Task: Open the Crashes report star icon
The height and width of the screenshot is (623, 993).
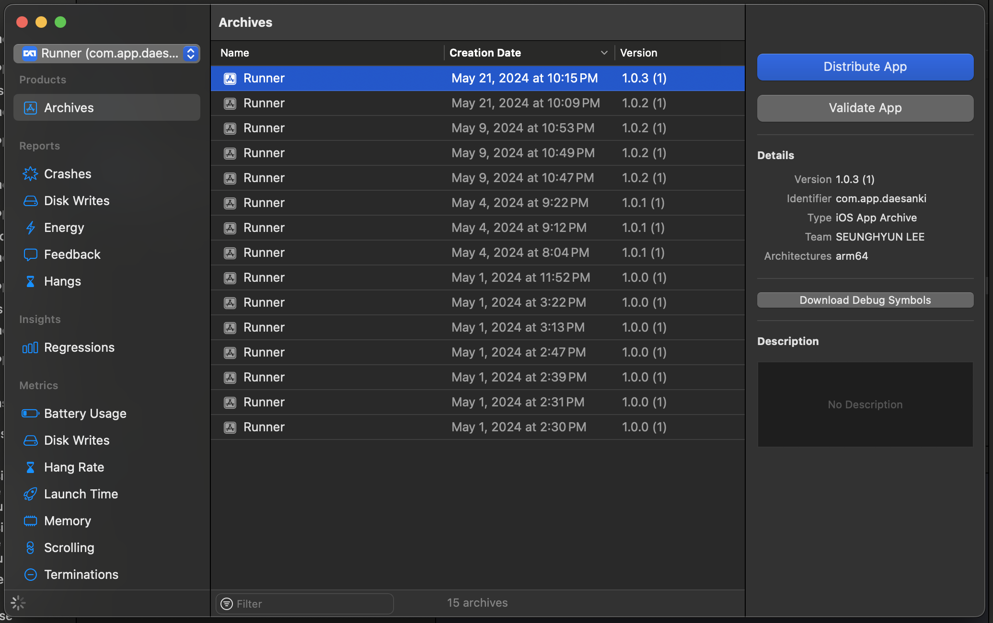Action: [30, 174]
